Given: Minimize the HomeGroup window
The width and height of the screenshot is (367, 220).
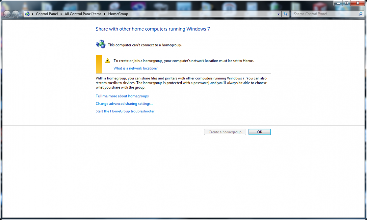Looking at the screenshot, I should (x=338, y=3).
